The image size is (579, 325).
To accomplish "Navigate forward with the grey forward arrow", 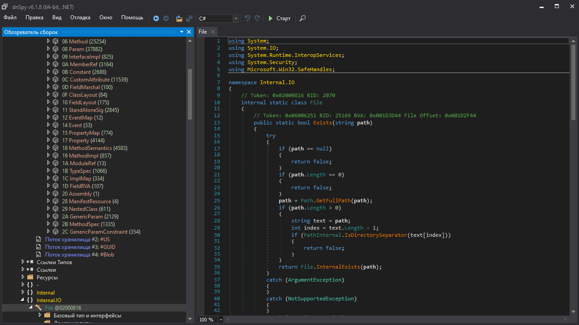I will click(x=166, y=18).
